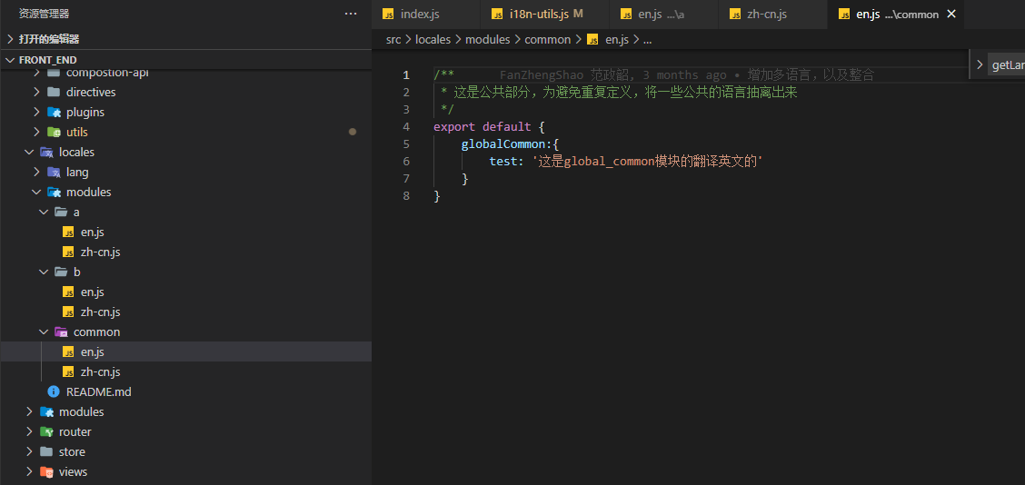Click the common breadcrumb segment
This screenshot has width=1025, height=485.
(547, 39)
